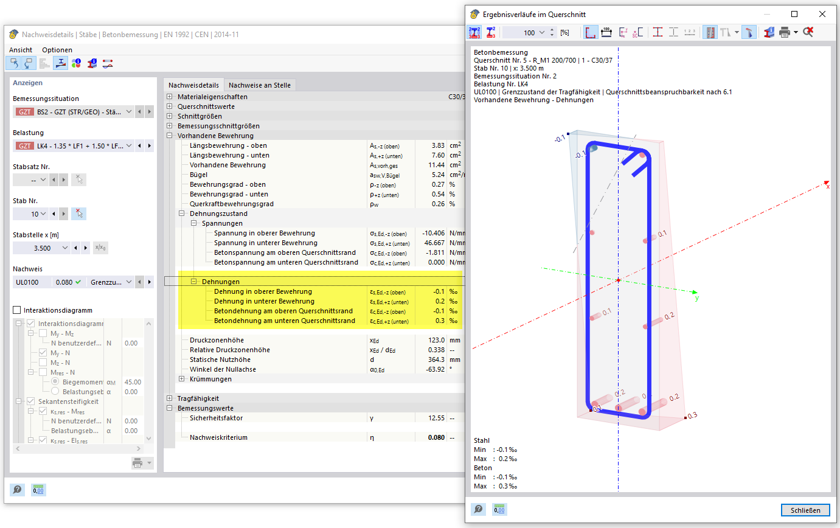The image size is (840, 528).
Task: Toggle the red L-shaped stress outline icon
Action: 591,32
